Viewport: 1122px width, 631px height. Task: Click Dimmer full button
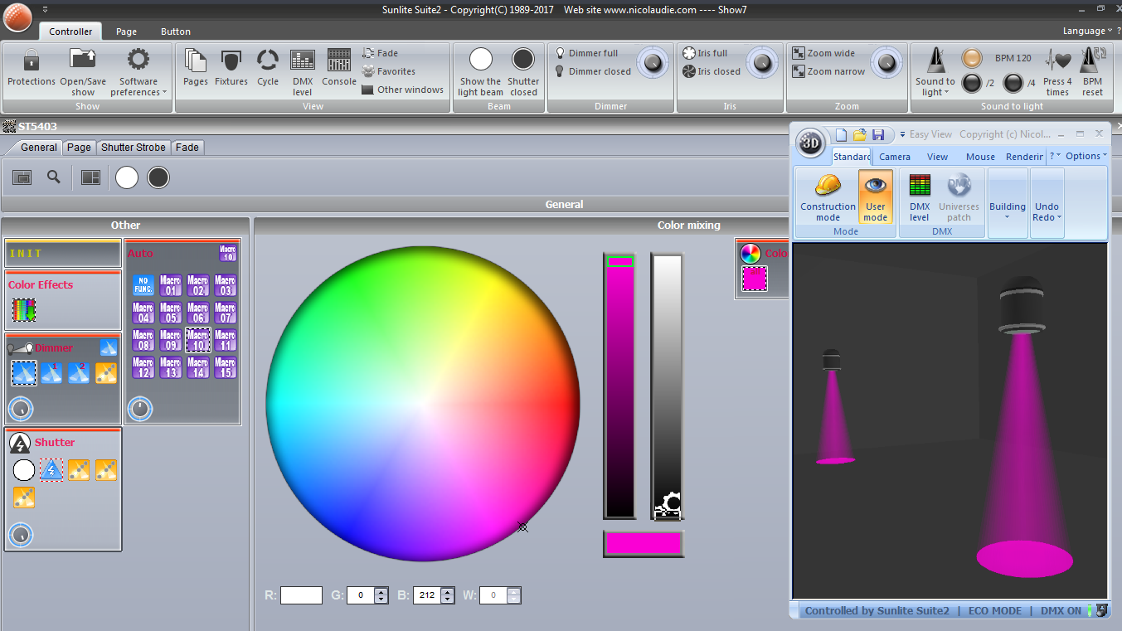coord(585,53)
